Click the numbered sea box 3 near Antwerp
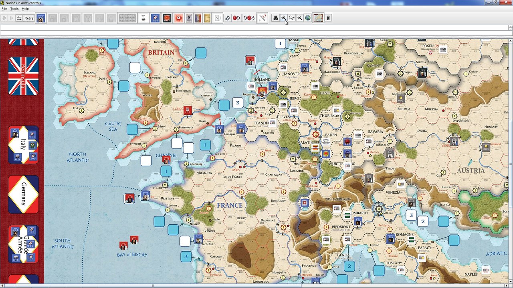 tap(238, 103)
